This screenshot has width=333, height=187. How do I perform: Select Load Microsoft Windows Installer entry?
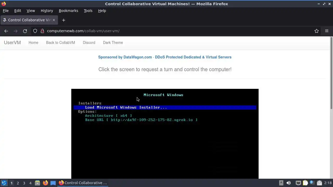click(165, 107)
